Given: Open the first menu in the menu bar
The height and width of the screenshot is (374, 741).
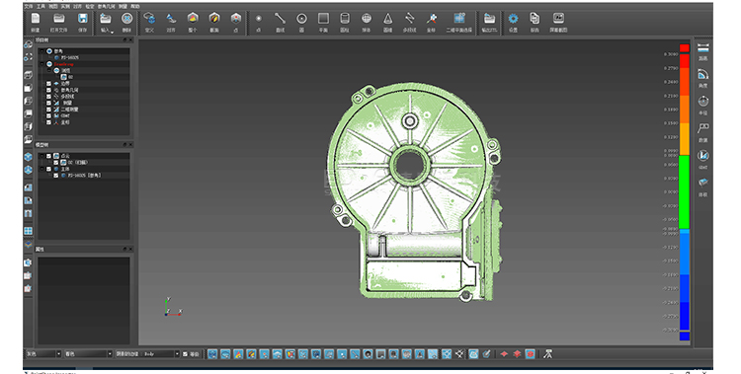Looking at the screenshot, I should click(29, 7).
